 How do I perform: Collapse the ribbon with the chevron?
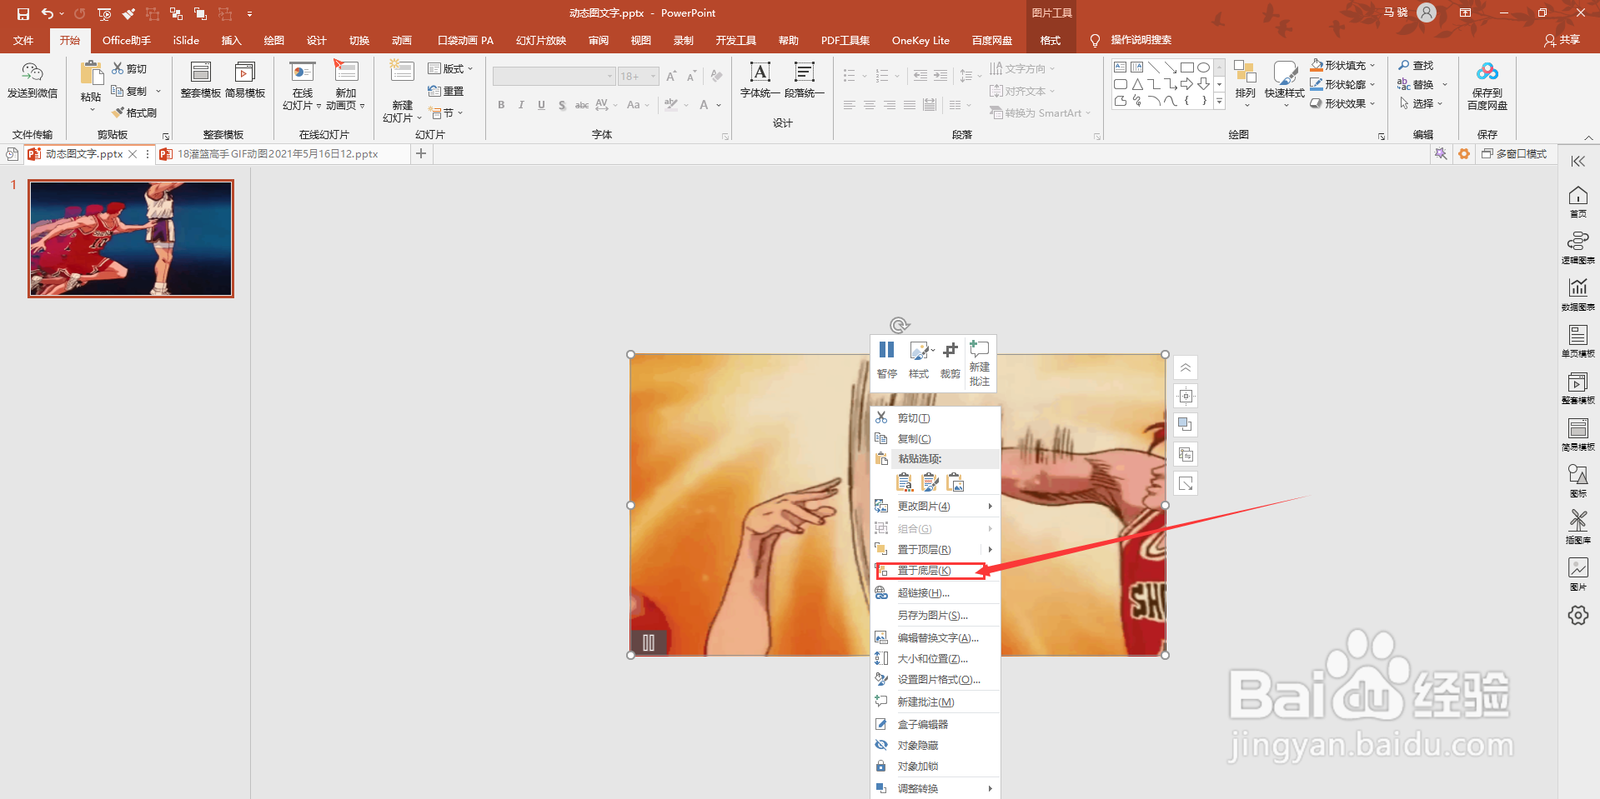(1588, 137)
